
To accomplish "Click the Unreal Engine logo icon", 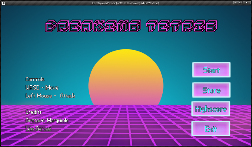I will 3,3.
